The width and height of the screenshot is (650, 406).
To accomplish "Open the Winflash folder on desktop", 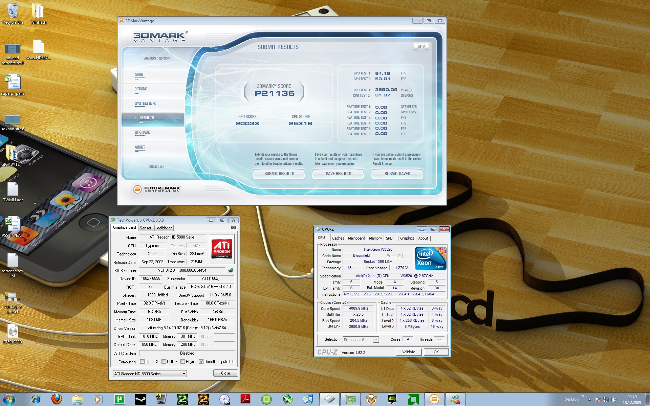I will tap(38, 14).
